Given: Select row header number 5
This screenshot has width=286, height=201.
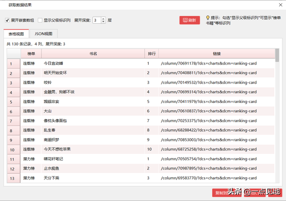Looking at the screenshot, I should tap(13, 102).
